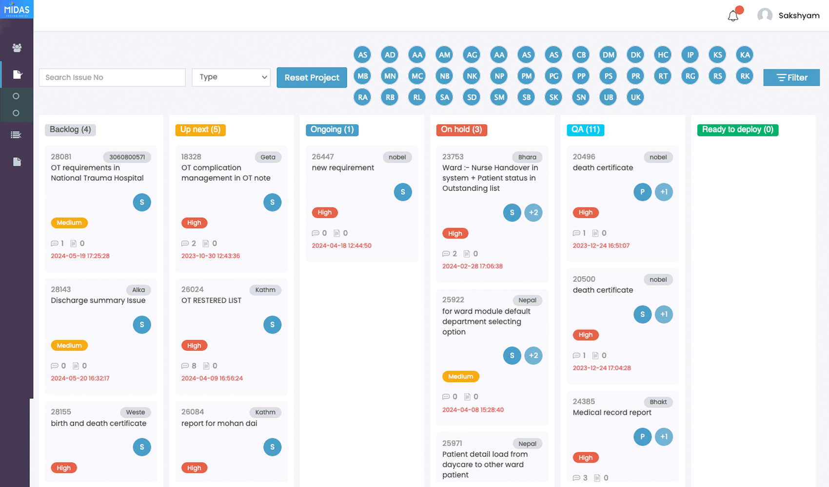
Task: Open the notification bell
Action: click(733, 16)
